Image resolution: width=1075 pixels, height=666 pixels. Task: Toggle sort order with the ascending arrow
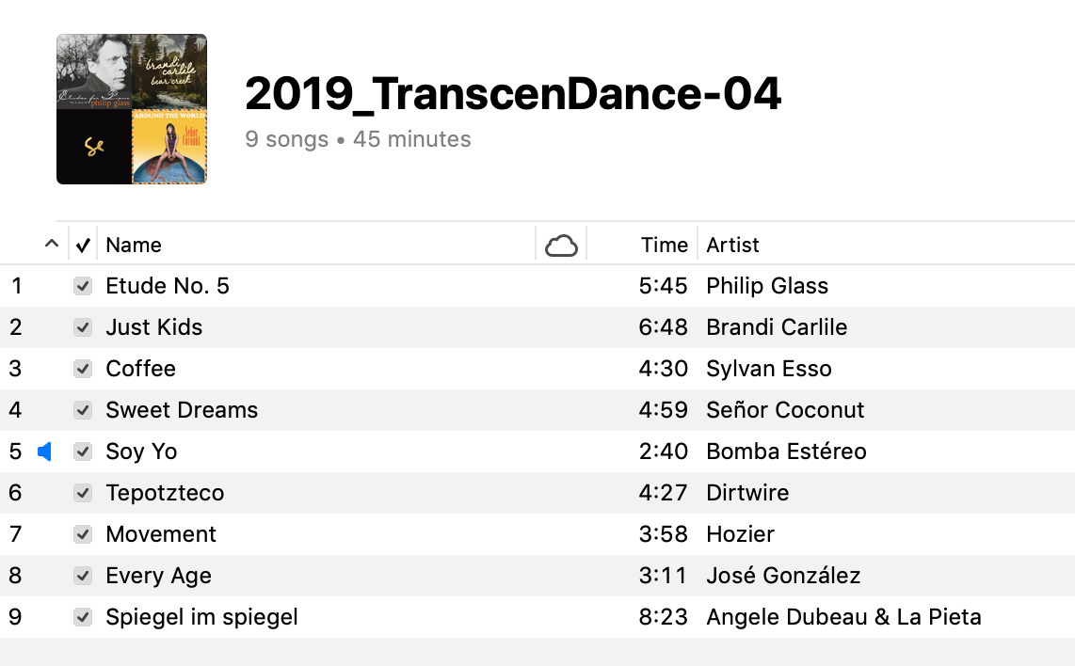pos(52,244)
